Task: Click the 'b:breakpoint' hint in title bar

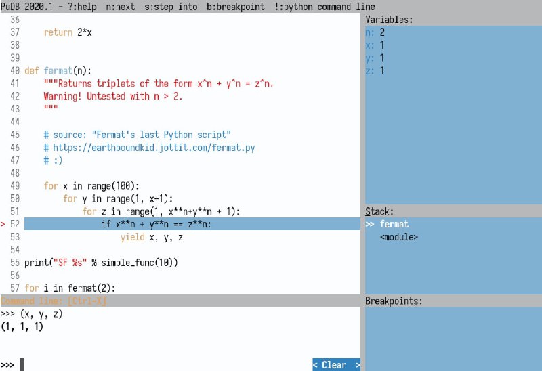Action: tap(236, 7)
